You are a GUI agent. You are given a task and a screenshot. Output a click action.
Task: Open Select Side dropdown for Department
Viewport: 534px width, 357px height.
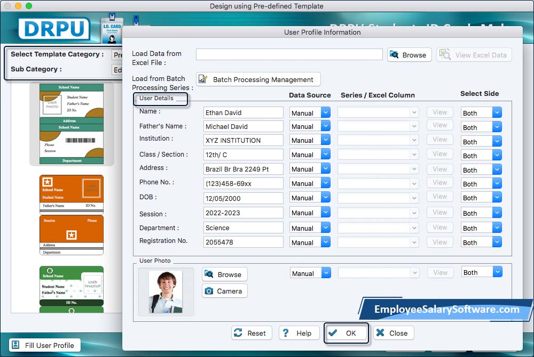(x=481, y=228)
